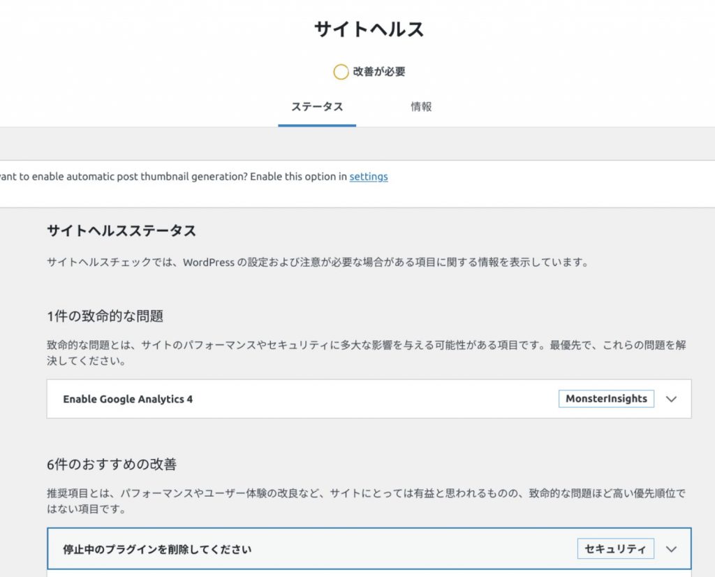The height and width of the screenshot is (577, 715).
Task: Click the yellow status circle indicator
Action: coord(341,71)
